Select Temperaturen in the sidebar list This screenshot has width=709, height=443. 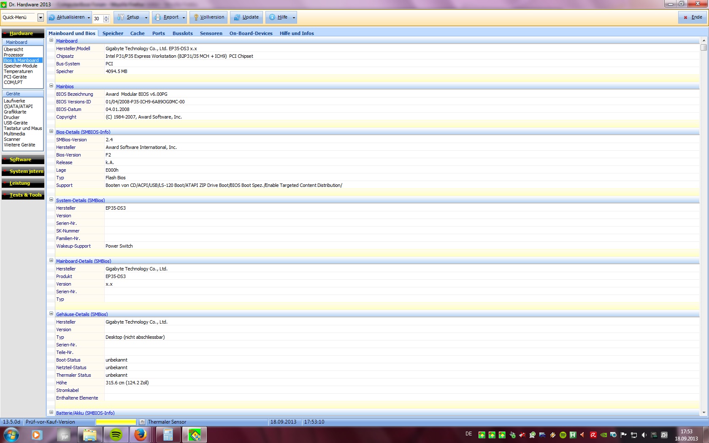[x=18, y=71]
